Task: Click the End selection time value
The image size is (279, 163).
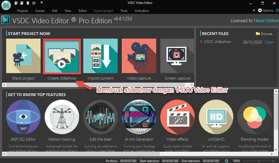Action: pos(211,161)
